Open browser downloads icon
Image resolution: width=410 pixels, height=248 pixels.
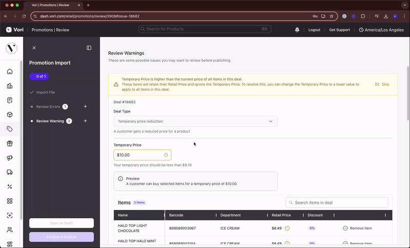click(x=386, y=16)
